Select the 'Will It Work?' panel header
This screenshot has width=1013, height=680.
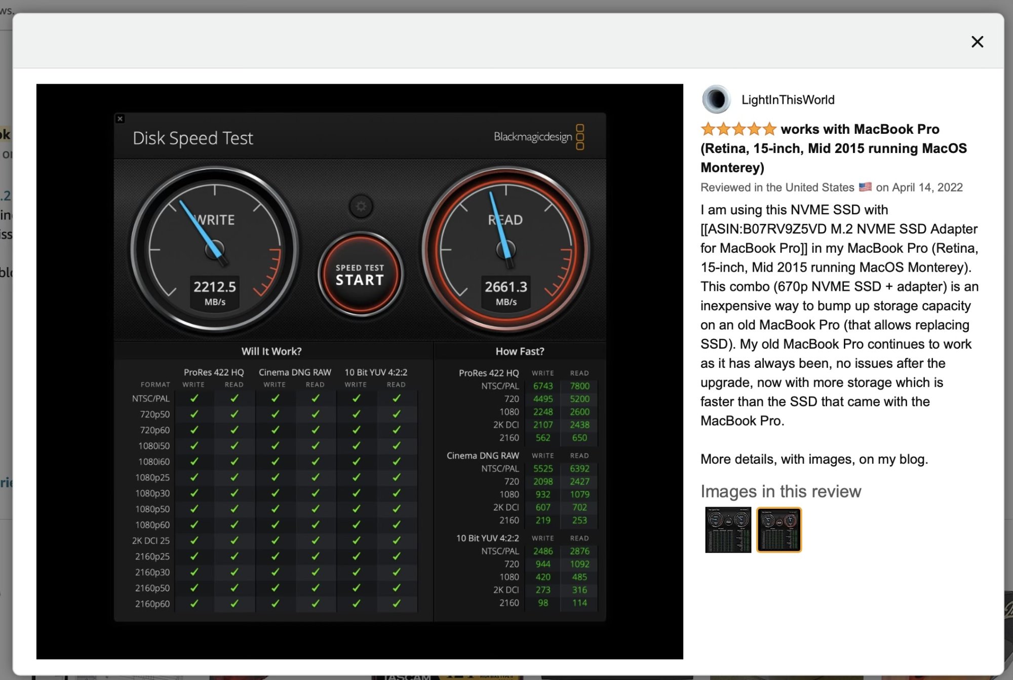click(271, 351)
